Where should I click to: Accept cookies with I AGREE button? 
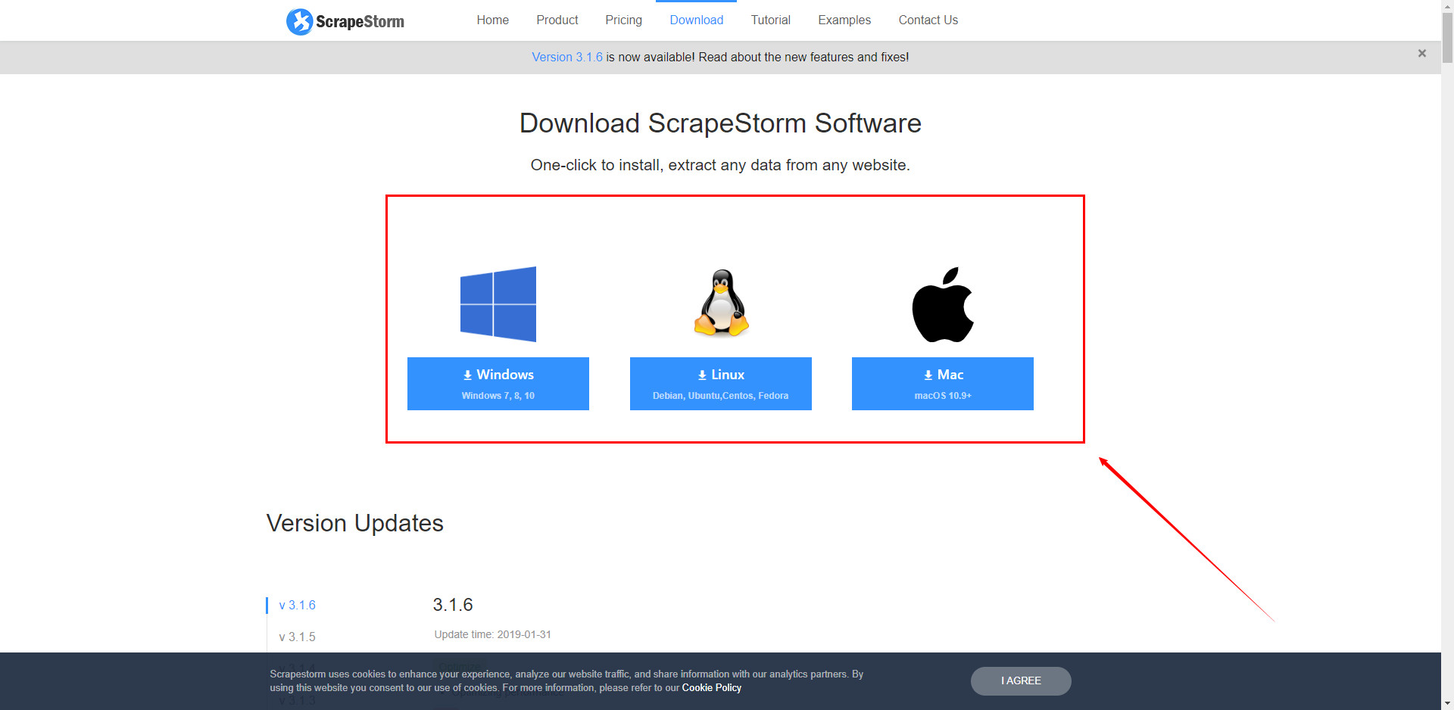pyautogui.click(x=1021, y=680)
